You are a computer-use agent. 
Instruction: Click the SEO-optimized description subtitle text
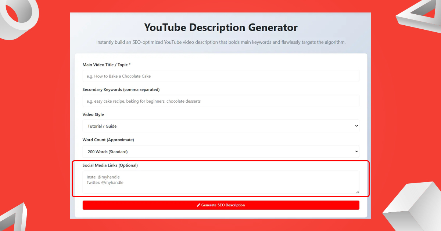220,42
